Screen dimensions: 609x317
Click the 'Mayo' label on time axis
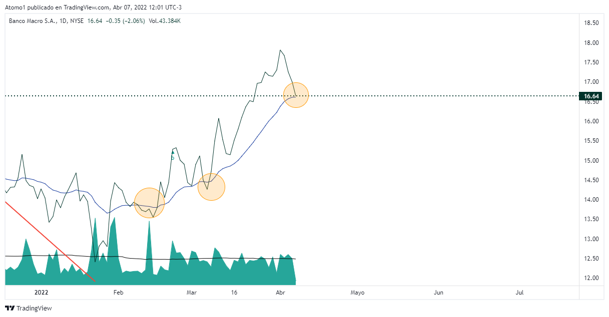(x=357, y=293)
